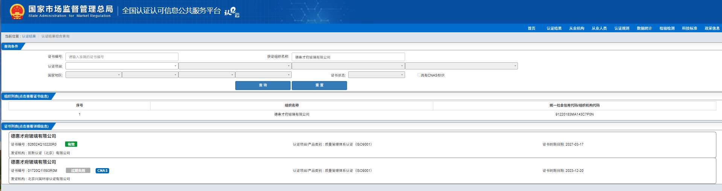The height and width of the screenshot is (191, 722).
Task: Go to 首页 in the navigation bar
Action: (x=532, y=28)
